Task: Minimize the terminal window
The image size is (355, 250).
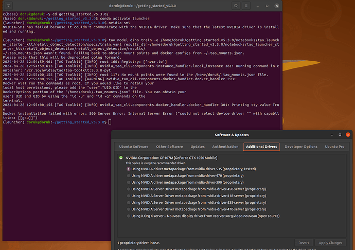Action: coord(257,6)
